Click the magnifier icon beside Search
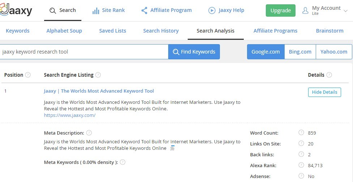This screenshot has height=182, width=353. 52,10
